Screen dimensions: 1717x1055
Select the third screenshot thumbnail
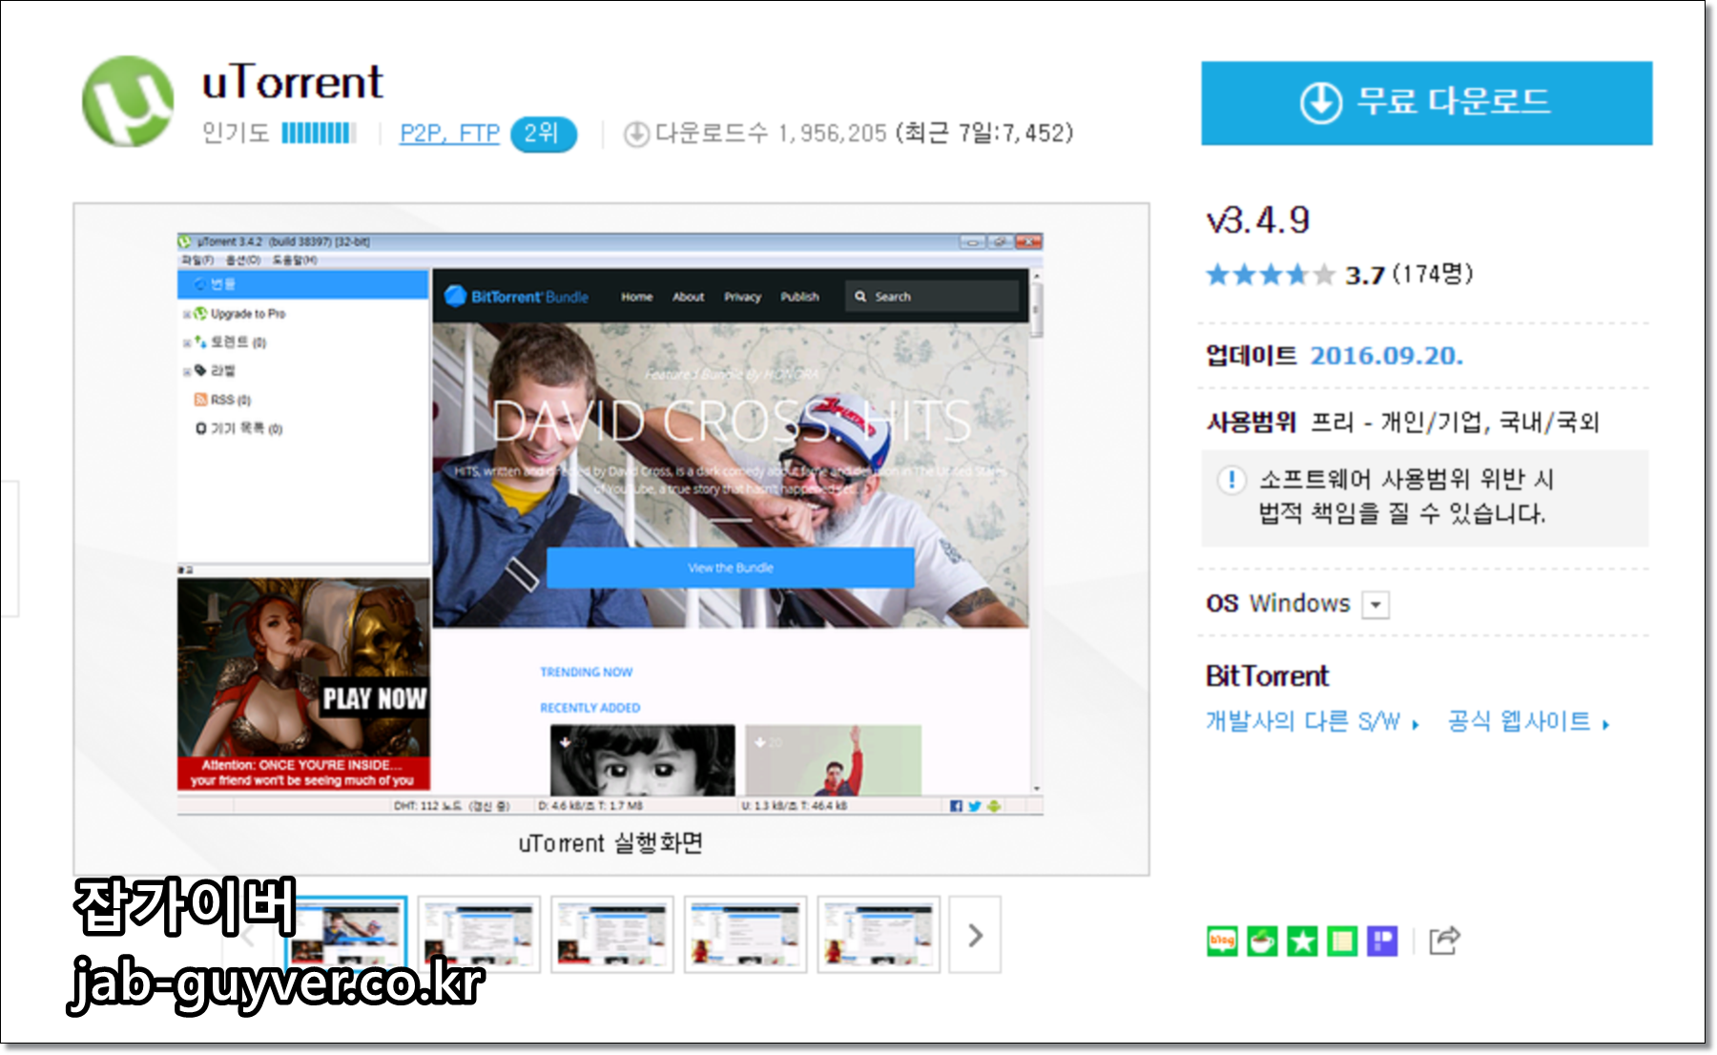point(612,935)
